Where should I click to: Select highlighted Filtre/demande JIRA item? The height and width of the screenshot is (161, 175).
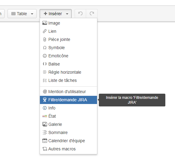[x=68, y=100]
